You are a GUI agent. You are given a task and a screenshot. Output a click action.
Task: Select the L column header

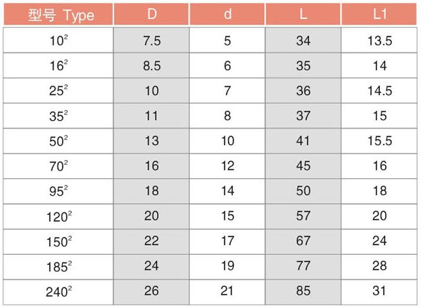click(x=303, y=14)
